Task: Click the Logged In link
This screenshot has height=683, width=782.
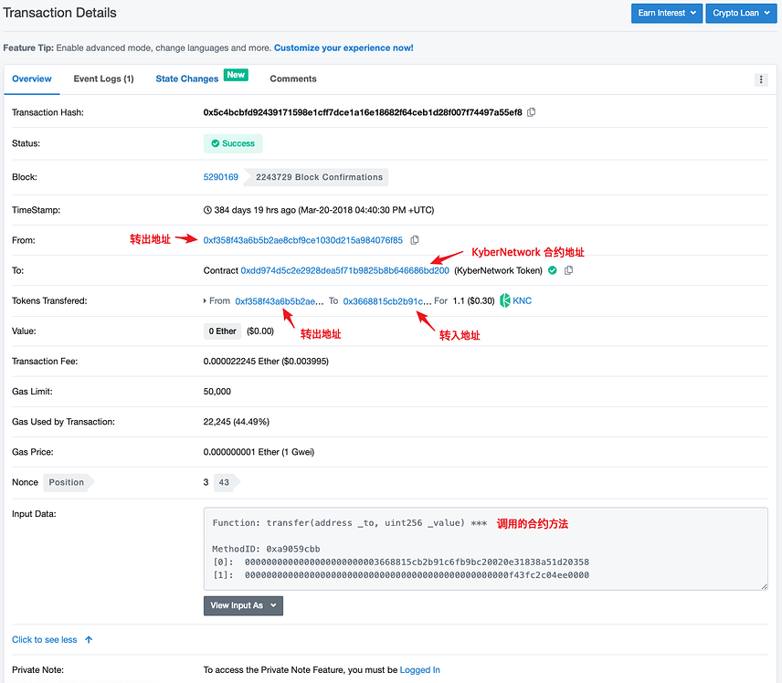Action: coord(419,669)
